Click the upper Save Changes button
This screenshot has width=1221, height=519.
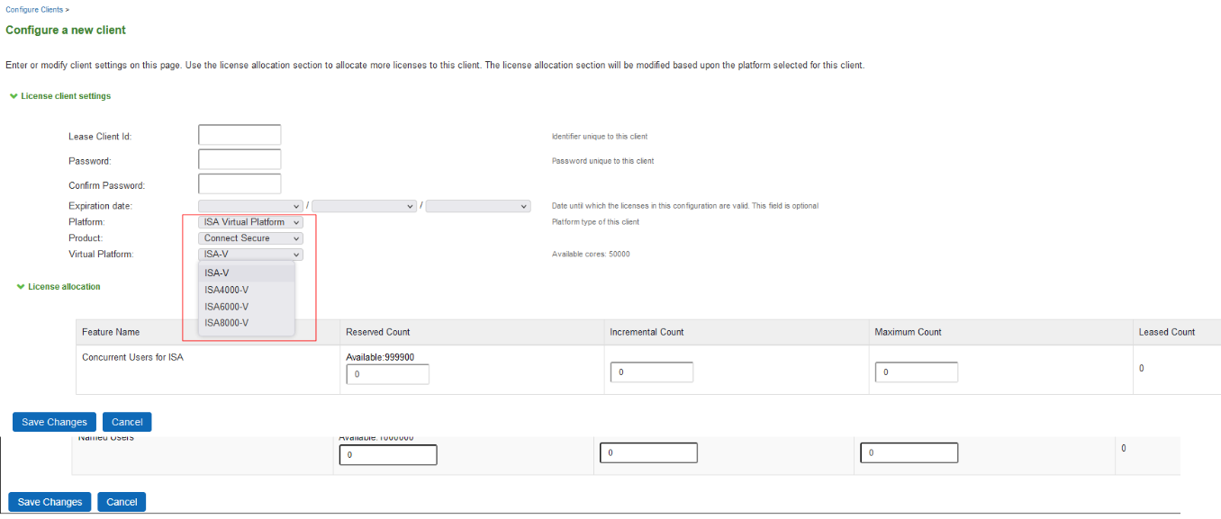pyautogui.click(x=54, y=422)
